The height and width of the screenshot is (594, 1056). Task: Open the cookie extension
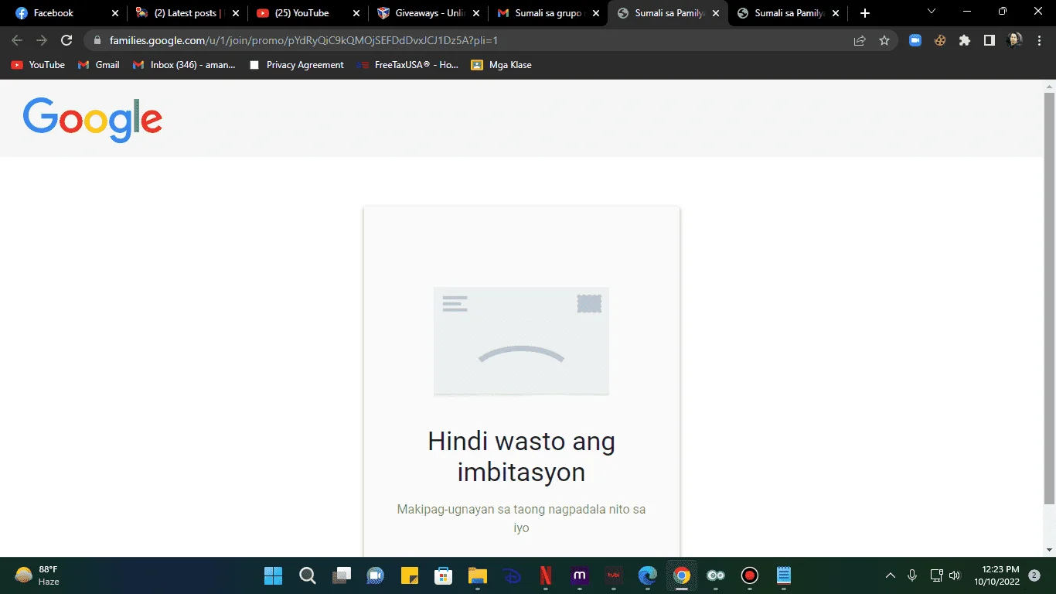[940, 40]
